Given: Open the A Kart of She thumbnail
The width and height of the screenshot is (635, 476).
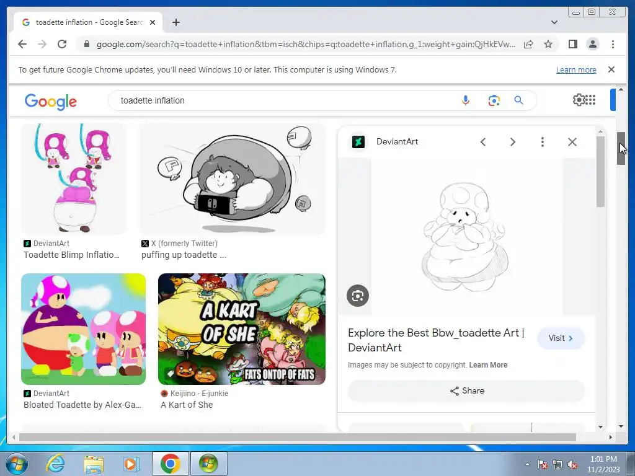Looking at the screenshot, I should coord(242,329).
